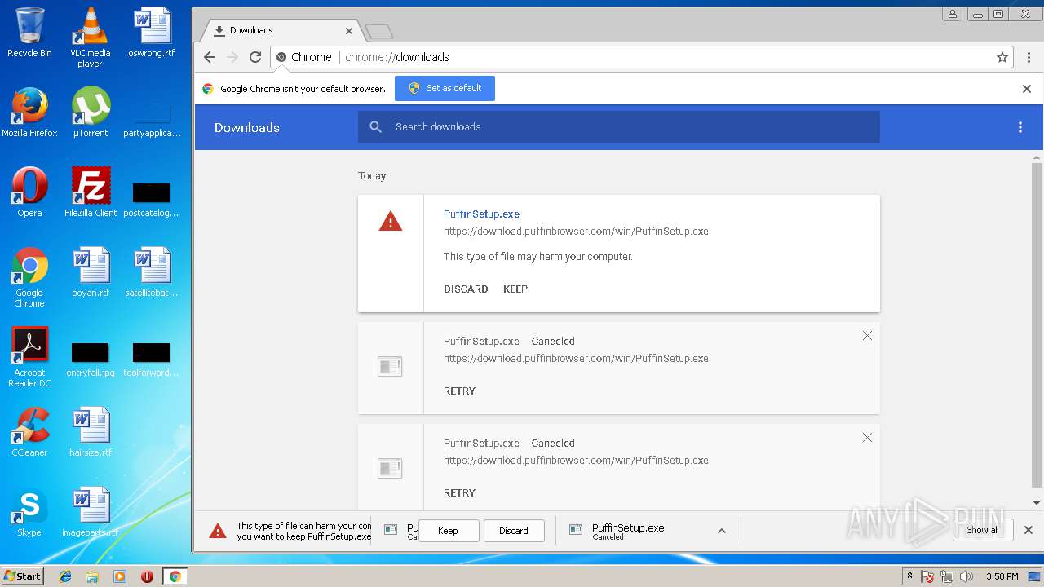Discard the dangerous PuffinSetup.exe download
The height and width of the screenshot is (587, 1044).
[x=466, y=289]
